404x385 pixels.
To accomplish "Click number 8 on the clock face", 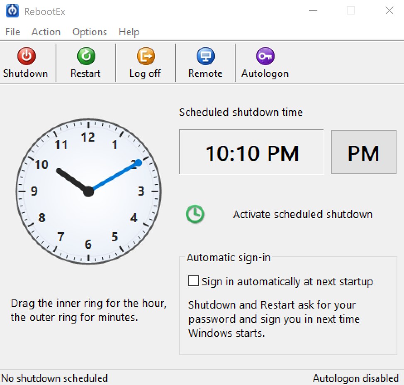I will point(42,218).
